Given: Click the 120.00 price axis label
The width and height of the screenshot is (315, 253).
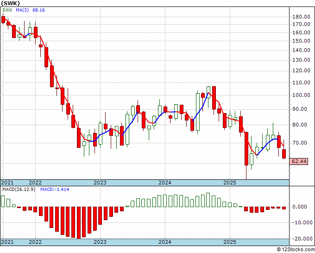Looking at the screenshot, I should pos(301,70).
